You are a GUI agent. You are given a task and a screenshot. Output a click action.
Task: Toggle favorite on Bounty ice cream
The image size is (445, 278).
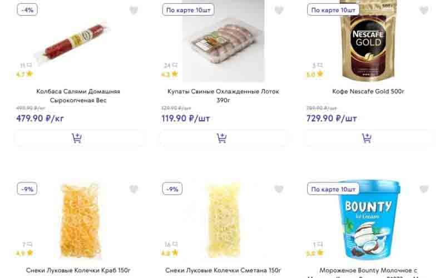424,190
